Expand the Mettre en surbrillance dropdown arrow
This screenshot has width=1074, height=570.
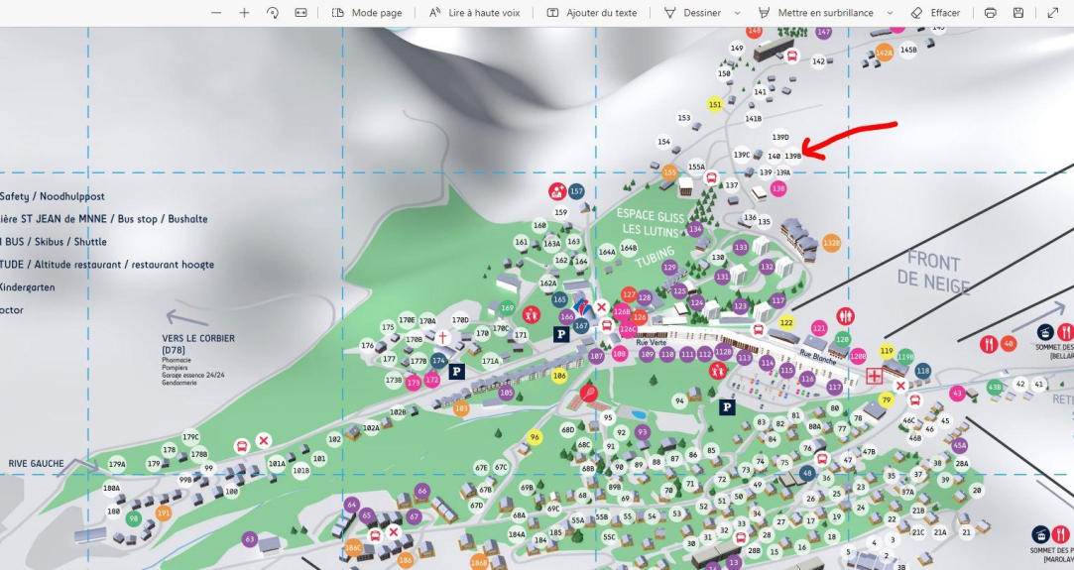pyautogui.click(x=890, y=13)
